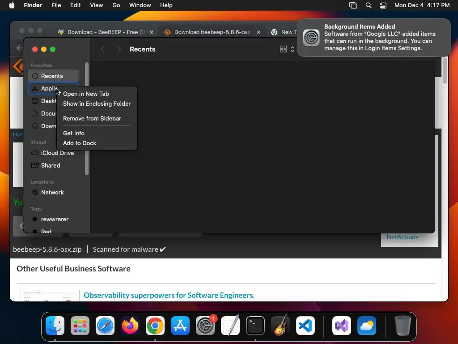This screenshot has height=344, width=458.
Task: Click the Chrome page vertical scrollbar
Action: 445,70
